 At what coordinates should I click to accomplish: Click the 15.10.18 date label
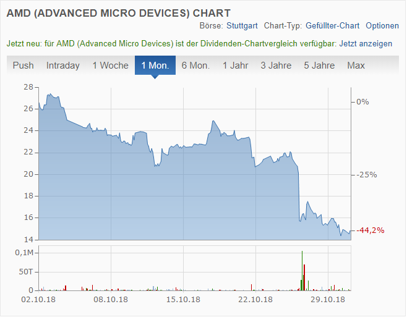pyautogui.click(x=183, y=299)
